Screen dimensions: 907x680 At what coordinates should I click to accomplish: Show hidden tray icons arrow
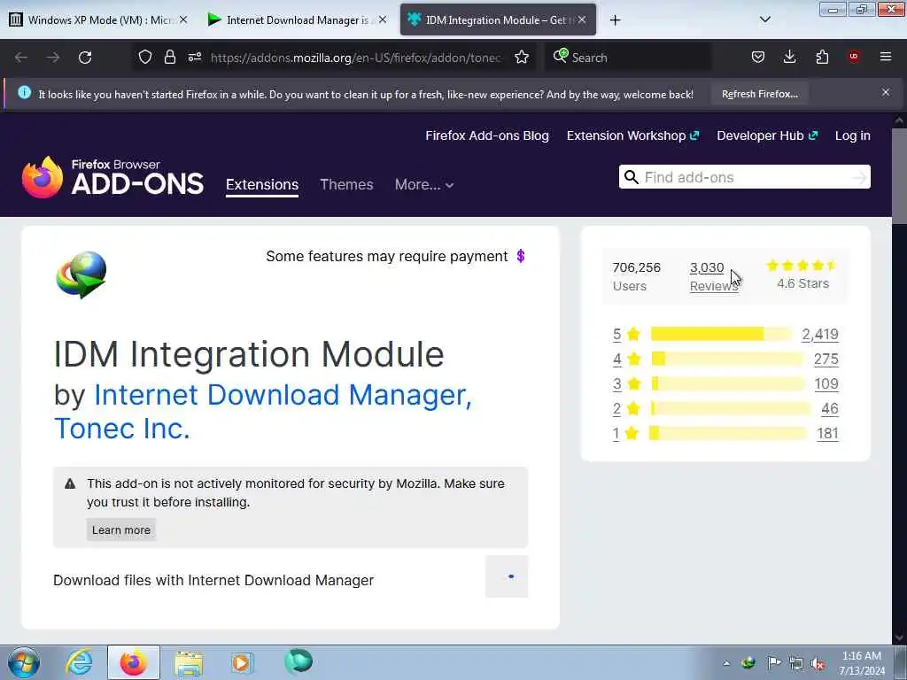click(726, 663)
